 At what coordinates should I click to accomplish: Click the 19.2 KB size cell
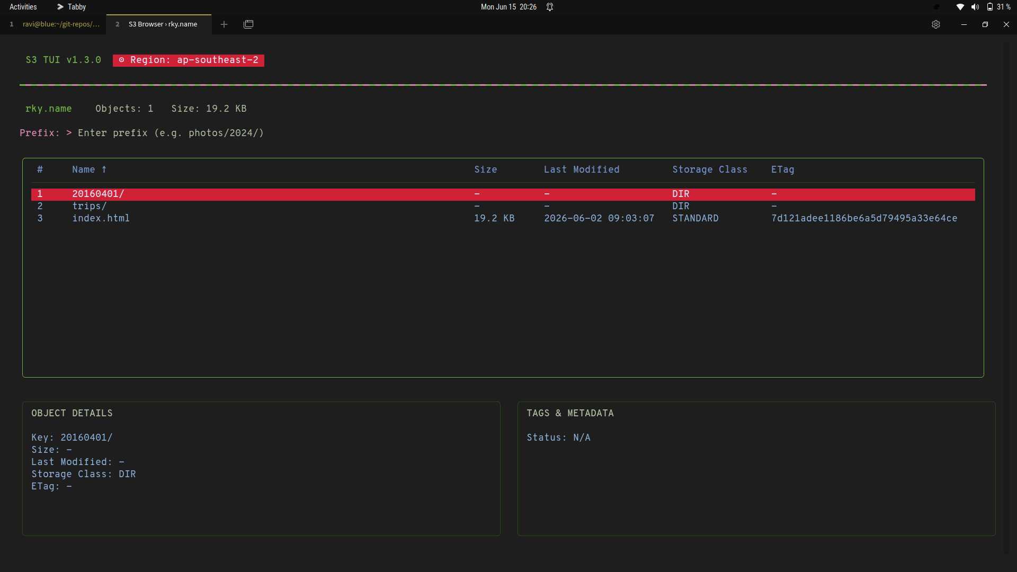[494, 218]
